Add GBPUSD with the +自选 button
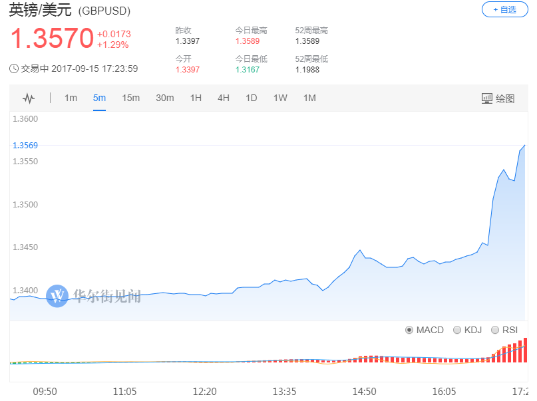Screen dimensions: 537x401 pyautogui.click(x=505, y=9)
